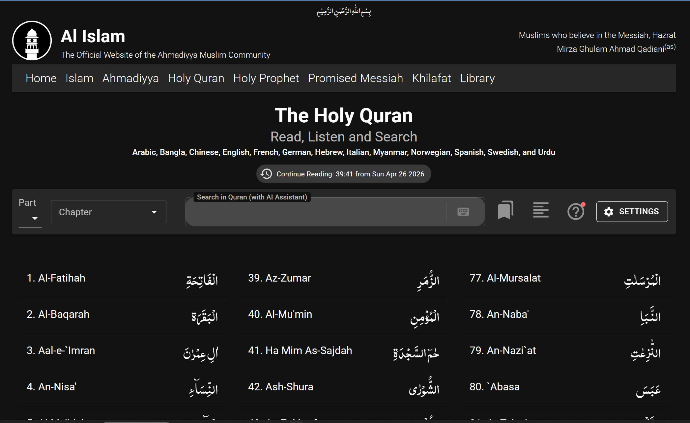
Task: Click Official Website of Ahmadiyya Muslim Community tagline
Action: tap(165, 55)
